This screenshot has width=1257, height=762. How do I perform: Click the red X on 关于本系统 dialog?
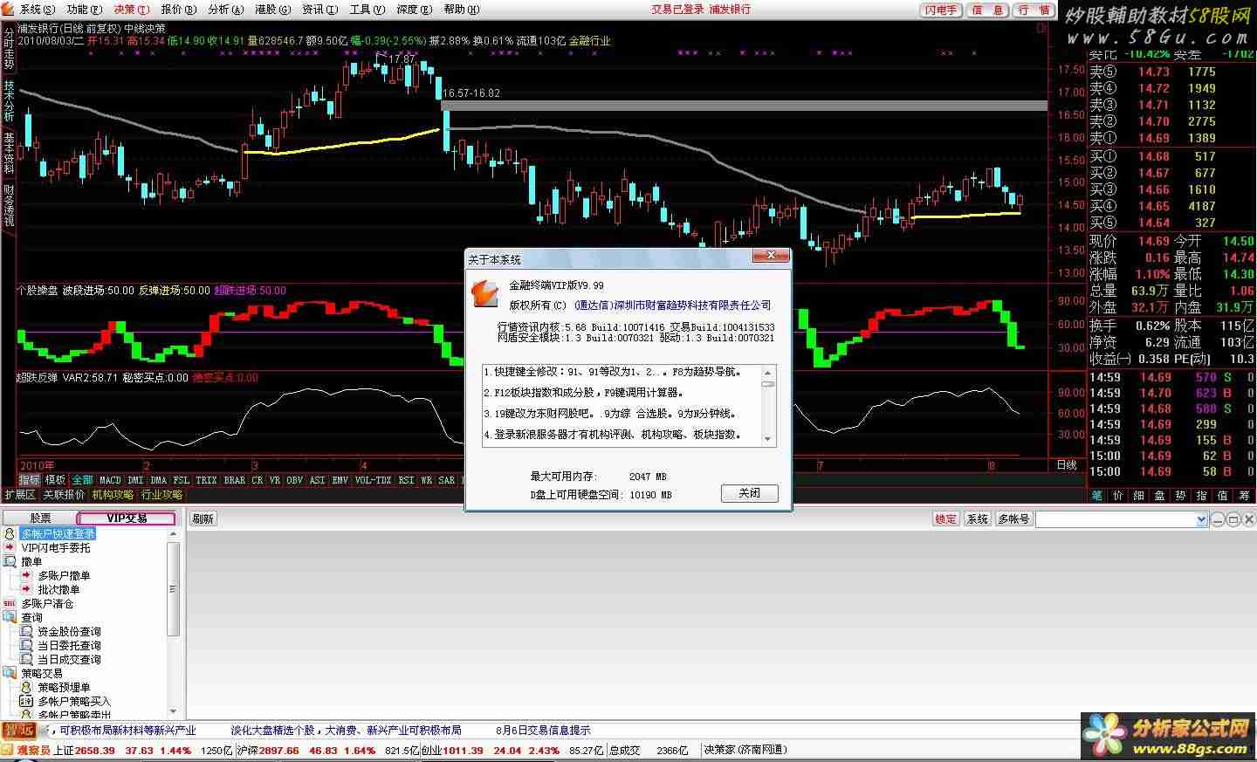pyautogui.click(x=772, y=257)
